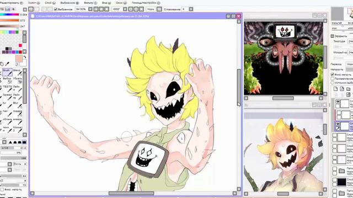The height and width of the screenshot is (198, 353).
Task: Open the Фильтр menu
Action: pyautogui.click(x=90, y=3)
